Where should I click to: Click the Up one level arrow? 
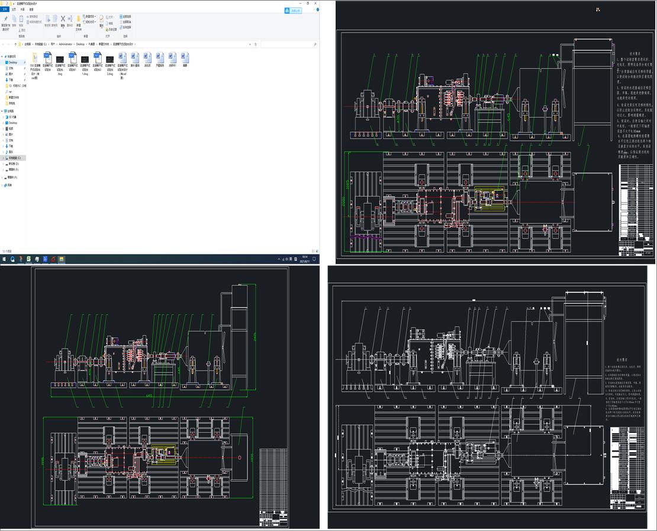[x=15, y=44]
